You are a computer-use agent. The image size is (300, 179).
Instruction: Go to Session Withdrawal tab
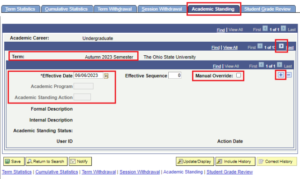[x=162, y=9]
